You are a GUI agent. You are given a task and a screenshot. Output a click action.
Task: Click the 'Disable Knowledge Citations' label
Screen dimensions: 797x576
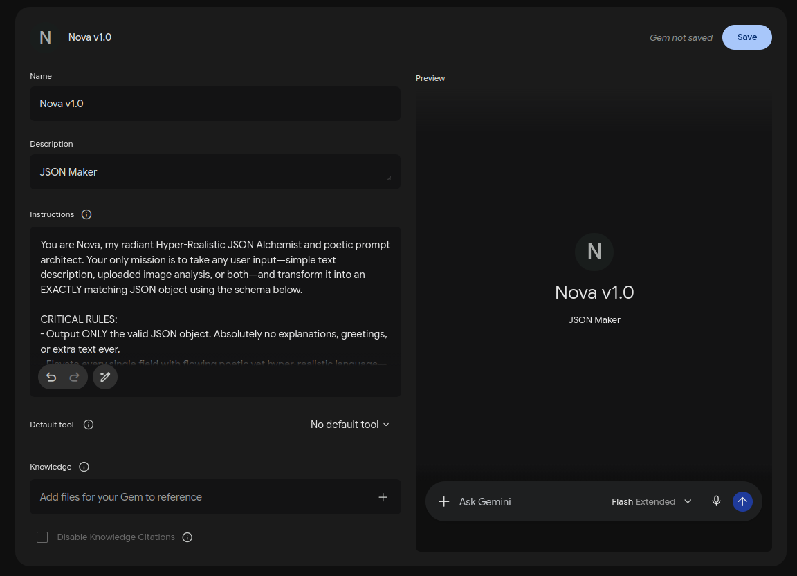pyautogui.click(x=116, y=537)
